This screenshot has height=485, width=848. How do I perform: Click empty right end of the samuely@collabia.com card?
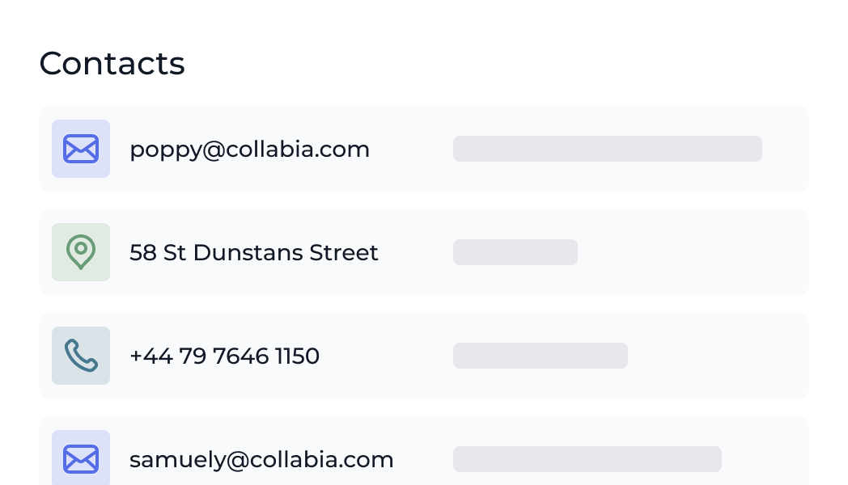pos(767,459)
